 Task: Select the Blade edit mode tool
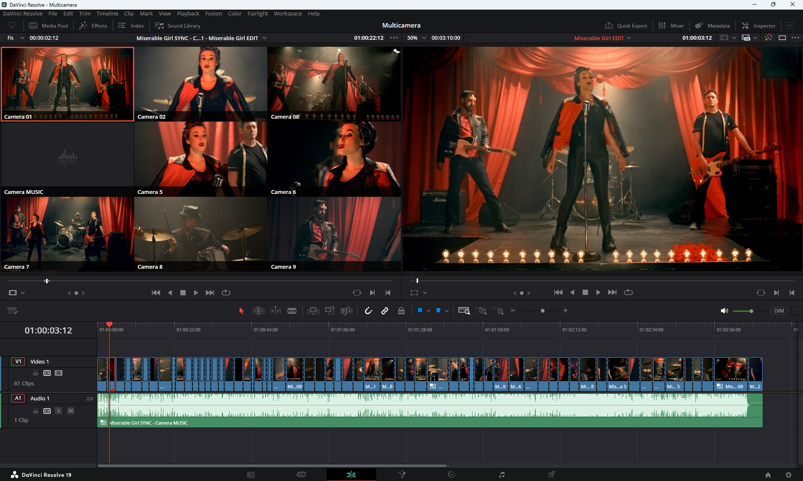(292, 310)
